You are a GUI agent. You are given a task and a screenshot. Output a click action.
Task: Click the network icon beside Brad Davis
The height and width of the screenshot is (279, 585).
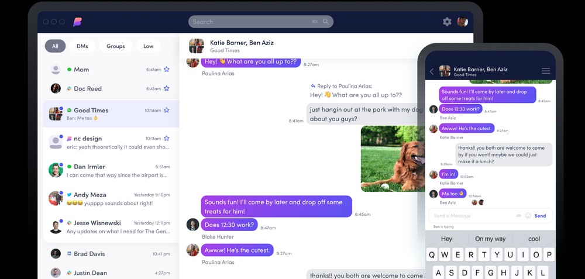click(70, 254)
